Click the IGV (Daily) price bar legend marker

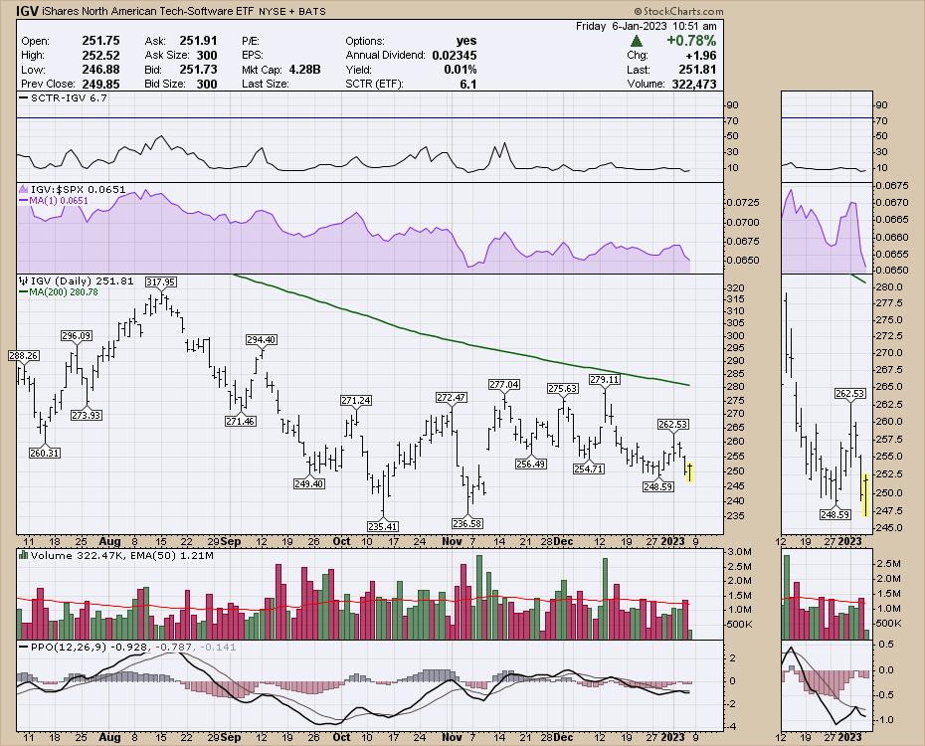[x=22, y=281]
